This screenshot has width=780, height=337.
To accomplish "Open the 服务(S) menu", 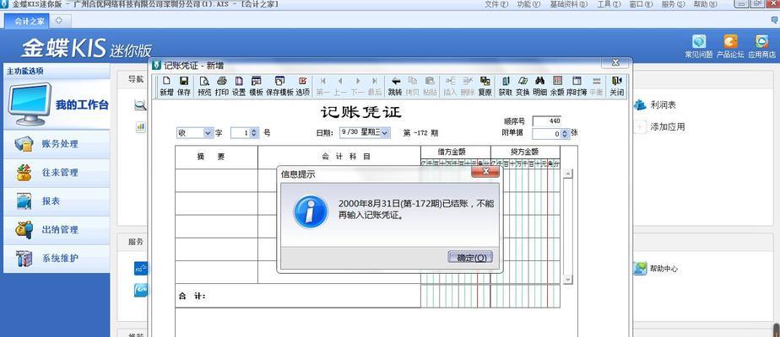I will point(673,4).
